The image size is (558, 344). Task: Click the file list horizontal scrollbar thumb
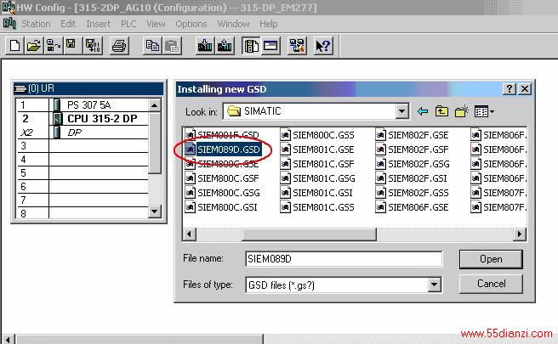(309, 234)
